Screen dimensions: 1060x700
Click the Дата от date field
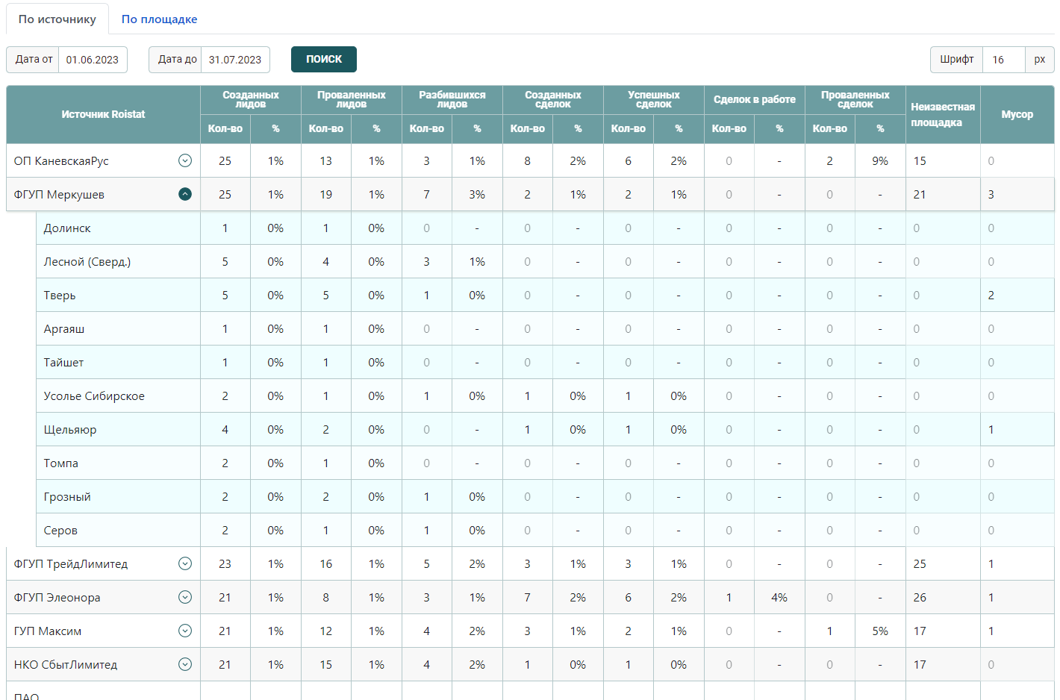pos(92,60)
